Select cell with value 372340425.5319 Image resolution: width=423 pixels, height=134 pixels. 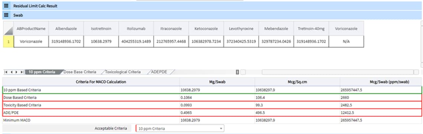click(241, 42)
